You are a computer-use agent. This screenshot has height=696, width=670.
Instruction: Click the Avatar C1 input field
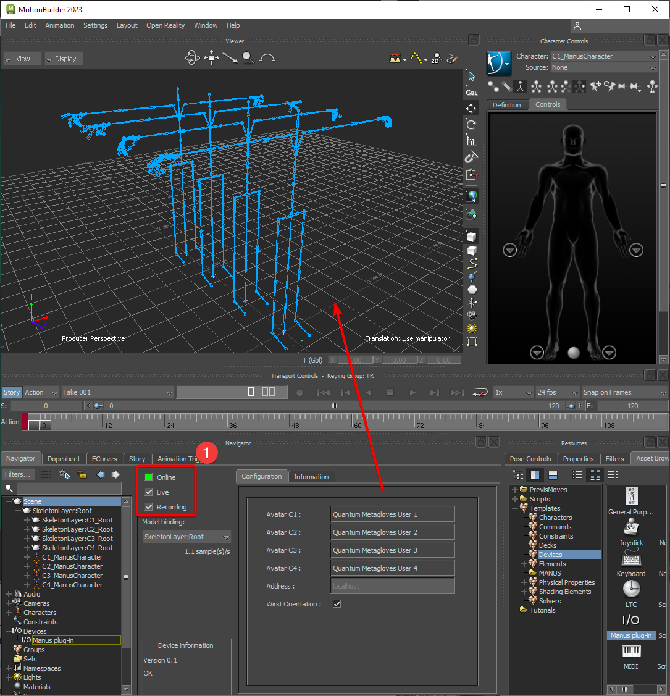click(x=392, y=514)
